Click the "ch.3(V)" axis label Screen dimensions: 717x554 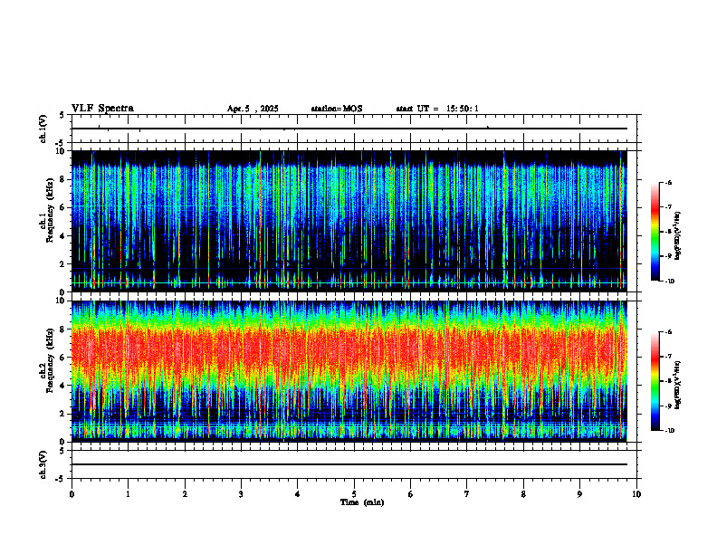click(x=43, y=464)
